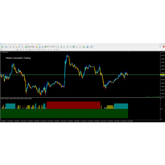Expand the Periods dropdown arrow

(x=89, y=47)
